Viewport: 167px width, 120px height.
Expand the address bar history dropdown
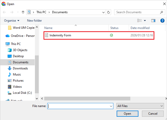click(x=103, y=12)
